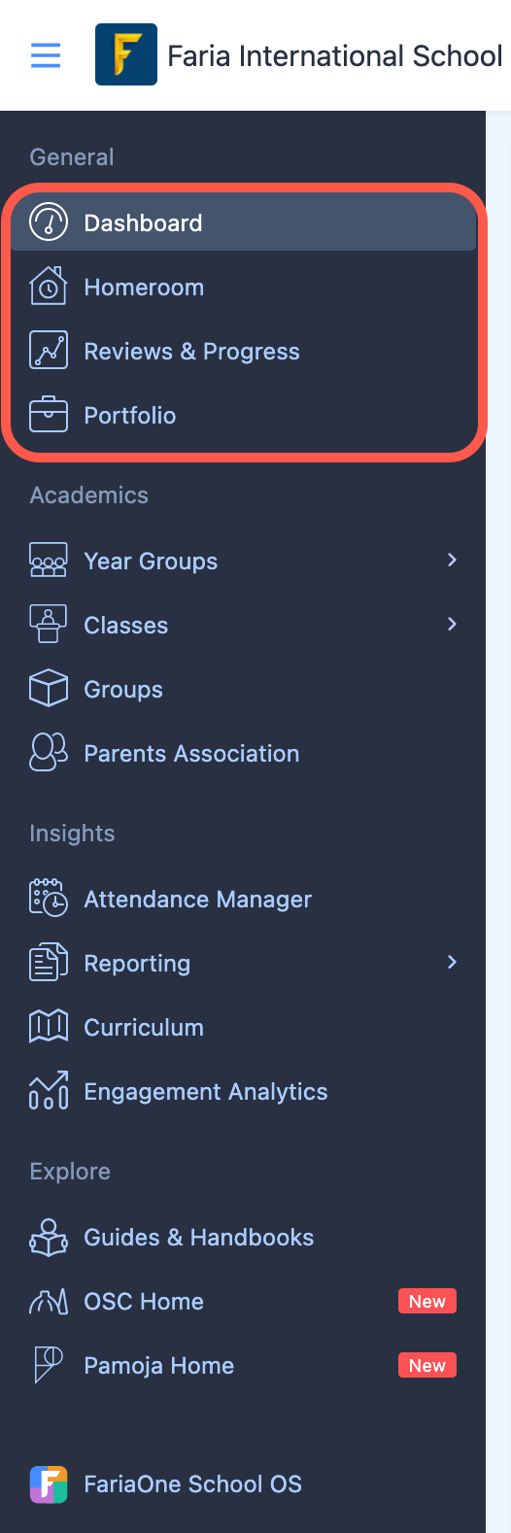Click the Faria International School logo
The width and height of the screenshot is (511, 1533).
click(126, 54)
